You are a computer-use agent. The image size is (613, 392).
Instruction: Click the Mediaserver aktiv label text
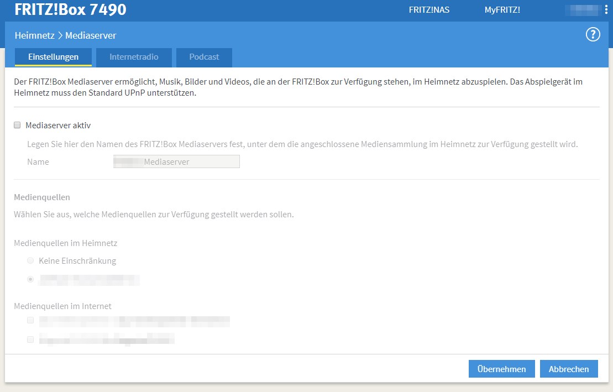pos(58,125)
